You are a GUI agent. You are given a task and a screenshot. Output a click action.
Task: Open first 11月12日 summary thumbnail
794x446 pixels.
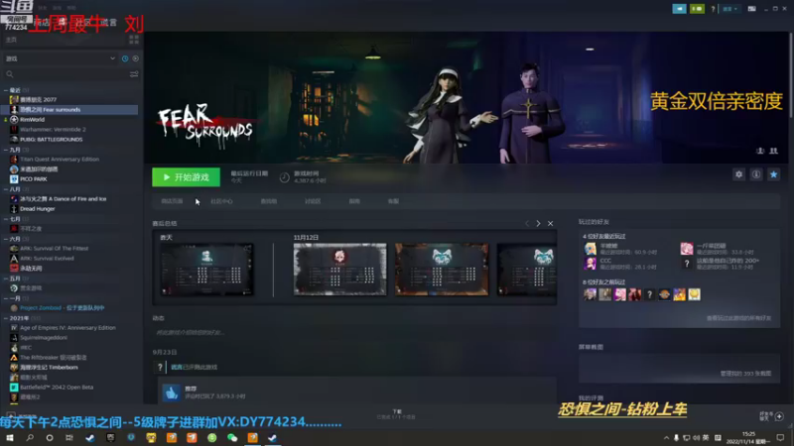click(339, 270)
